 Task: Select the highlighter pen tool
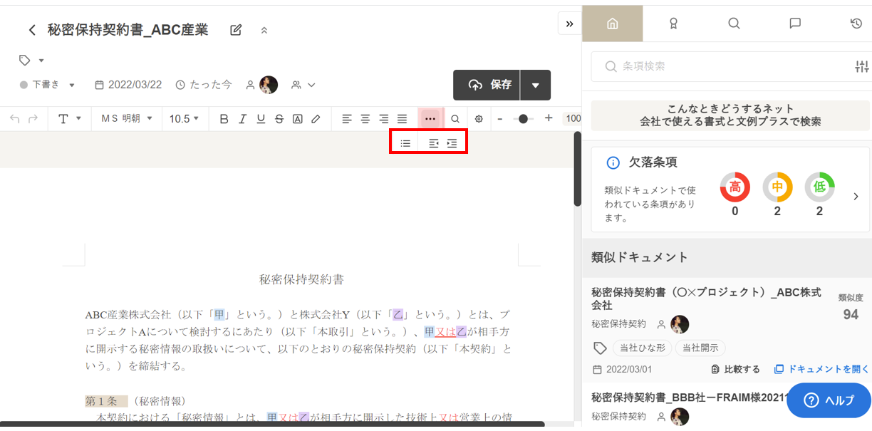point(316,119)
